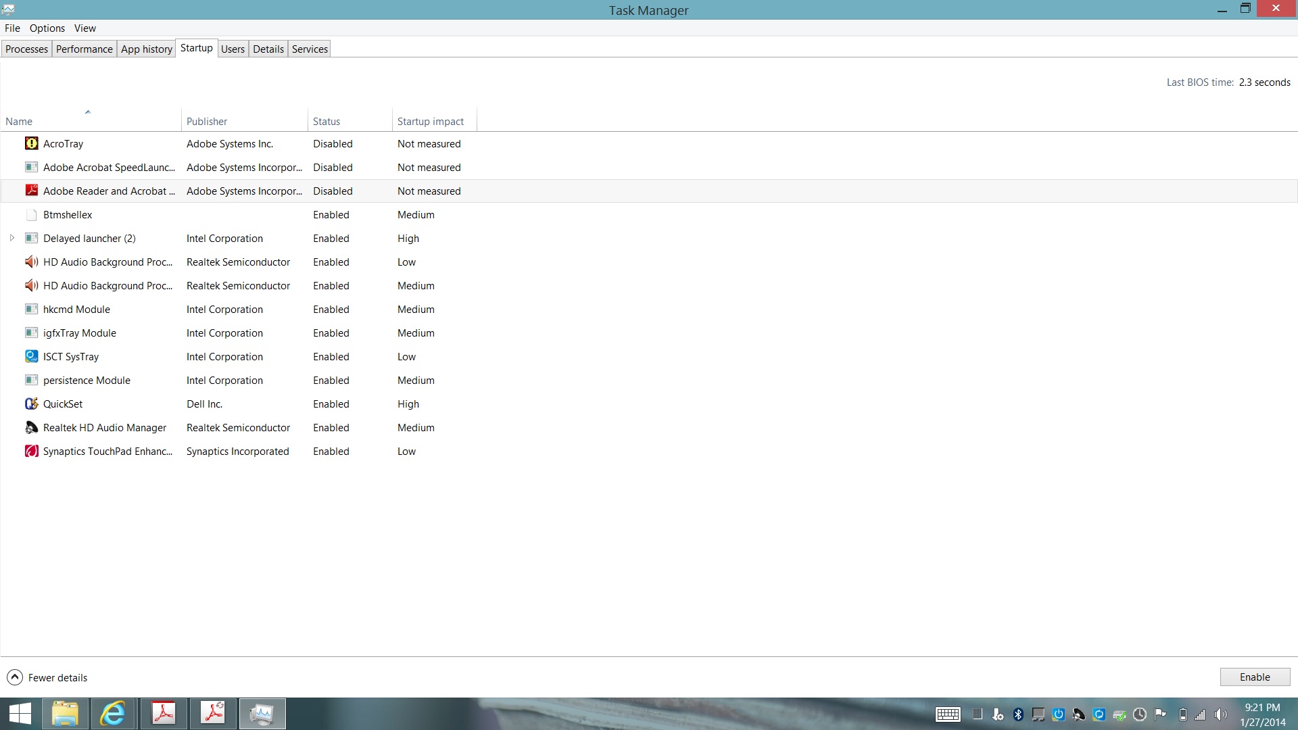
Task: Select the ISCT SysTray row name
Action: point(71,356)
